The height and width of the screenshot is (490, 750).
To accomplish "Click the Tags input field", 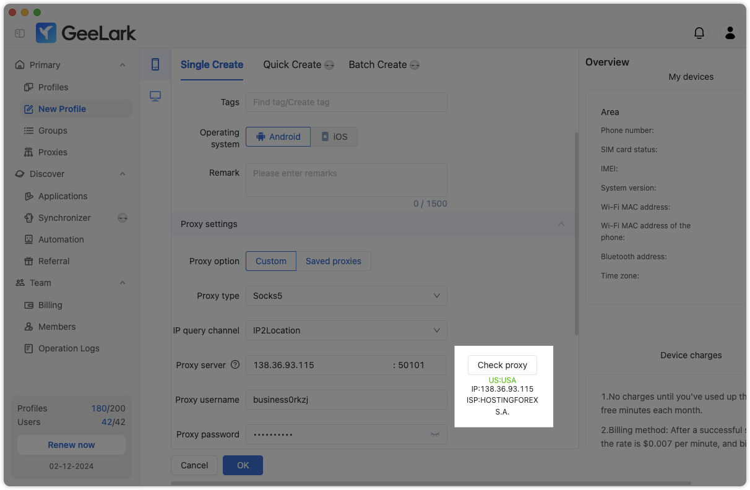I will coord(346,102).
